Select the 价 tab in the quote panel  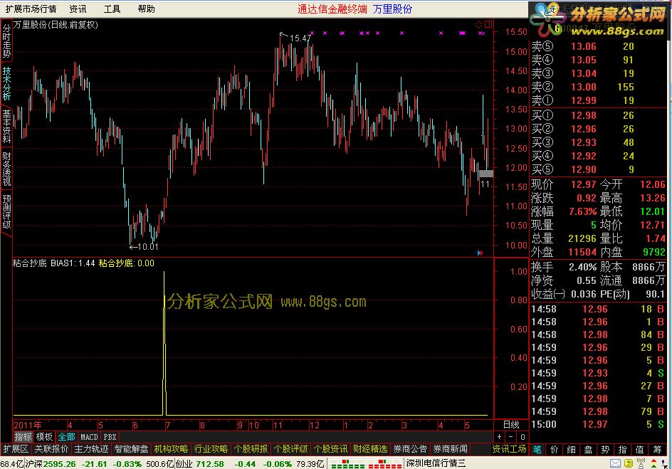[554, 449]
